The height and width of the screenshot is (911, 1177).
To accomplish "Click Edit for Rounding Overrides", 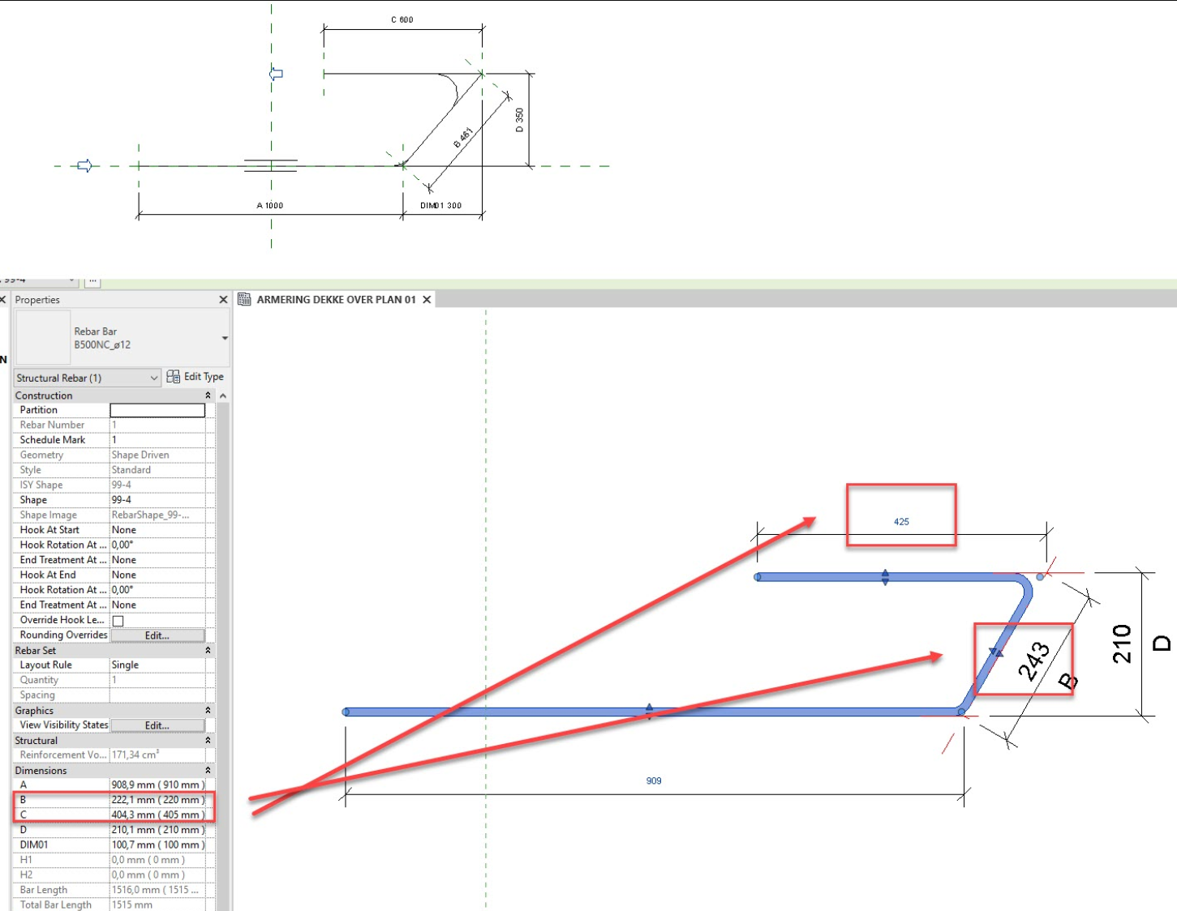I will 157,635.
